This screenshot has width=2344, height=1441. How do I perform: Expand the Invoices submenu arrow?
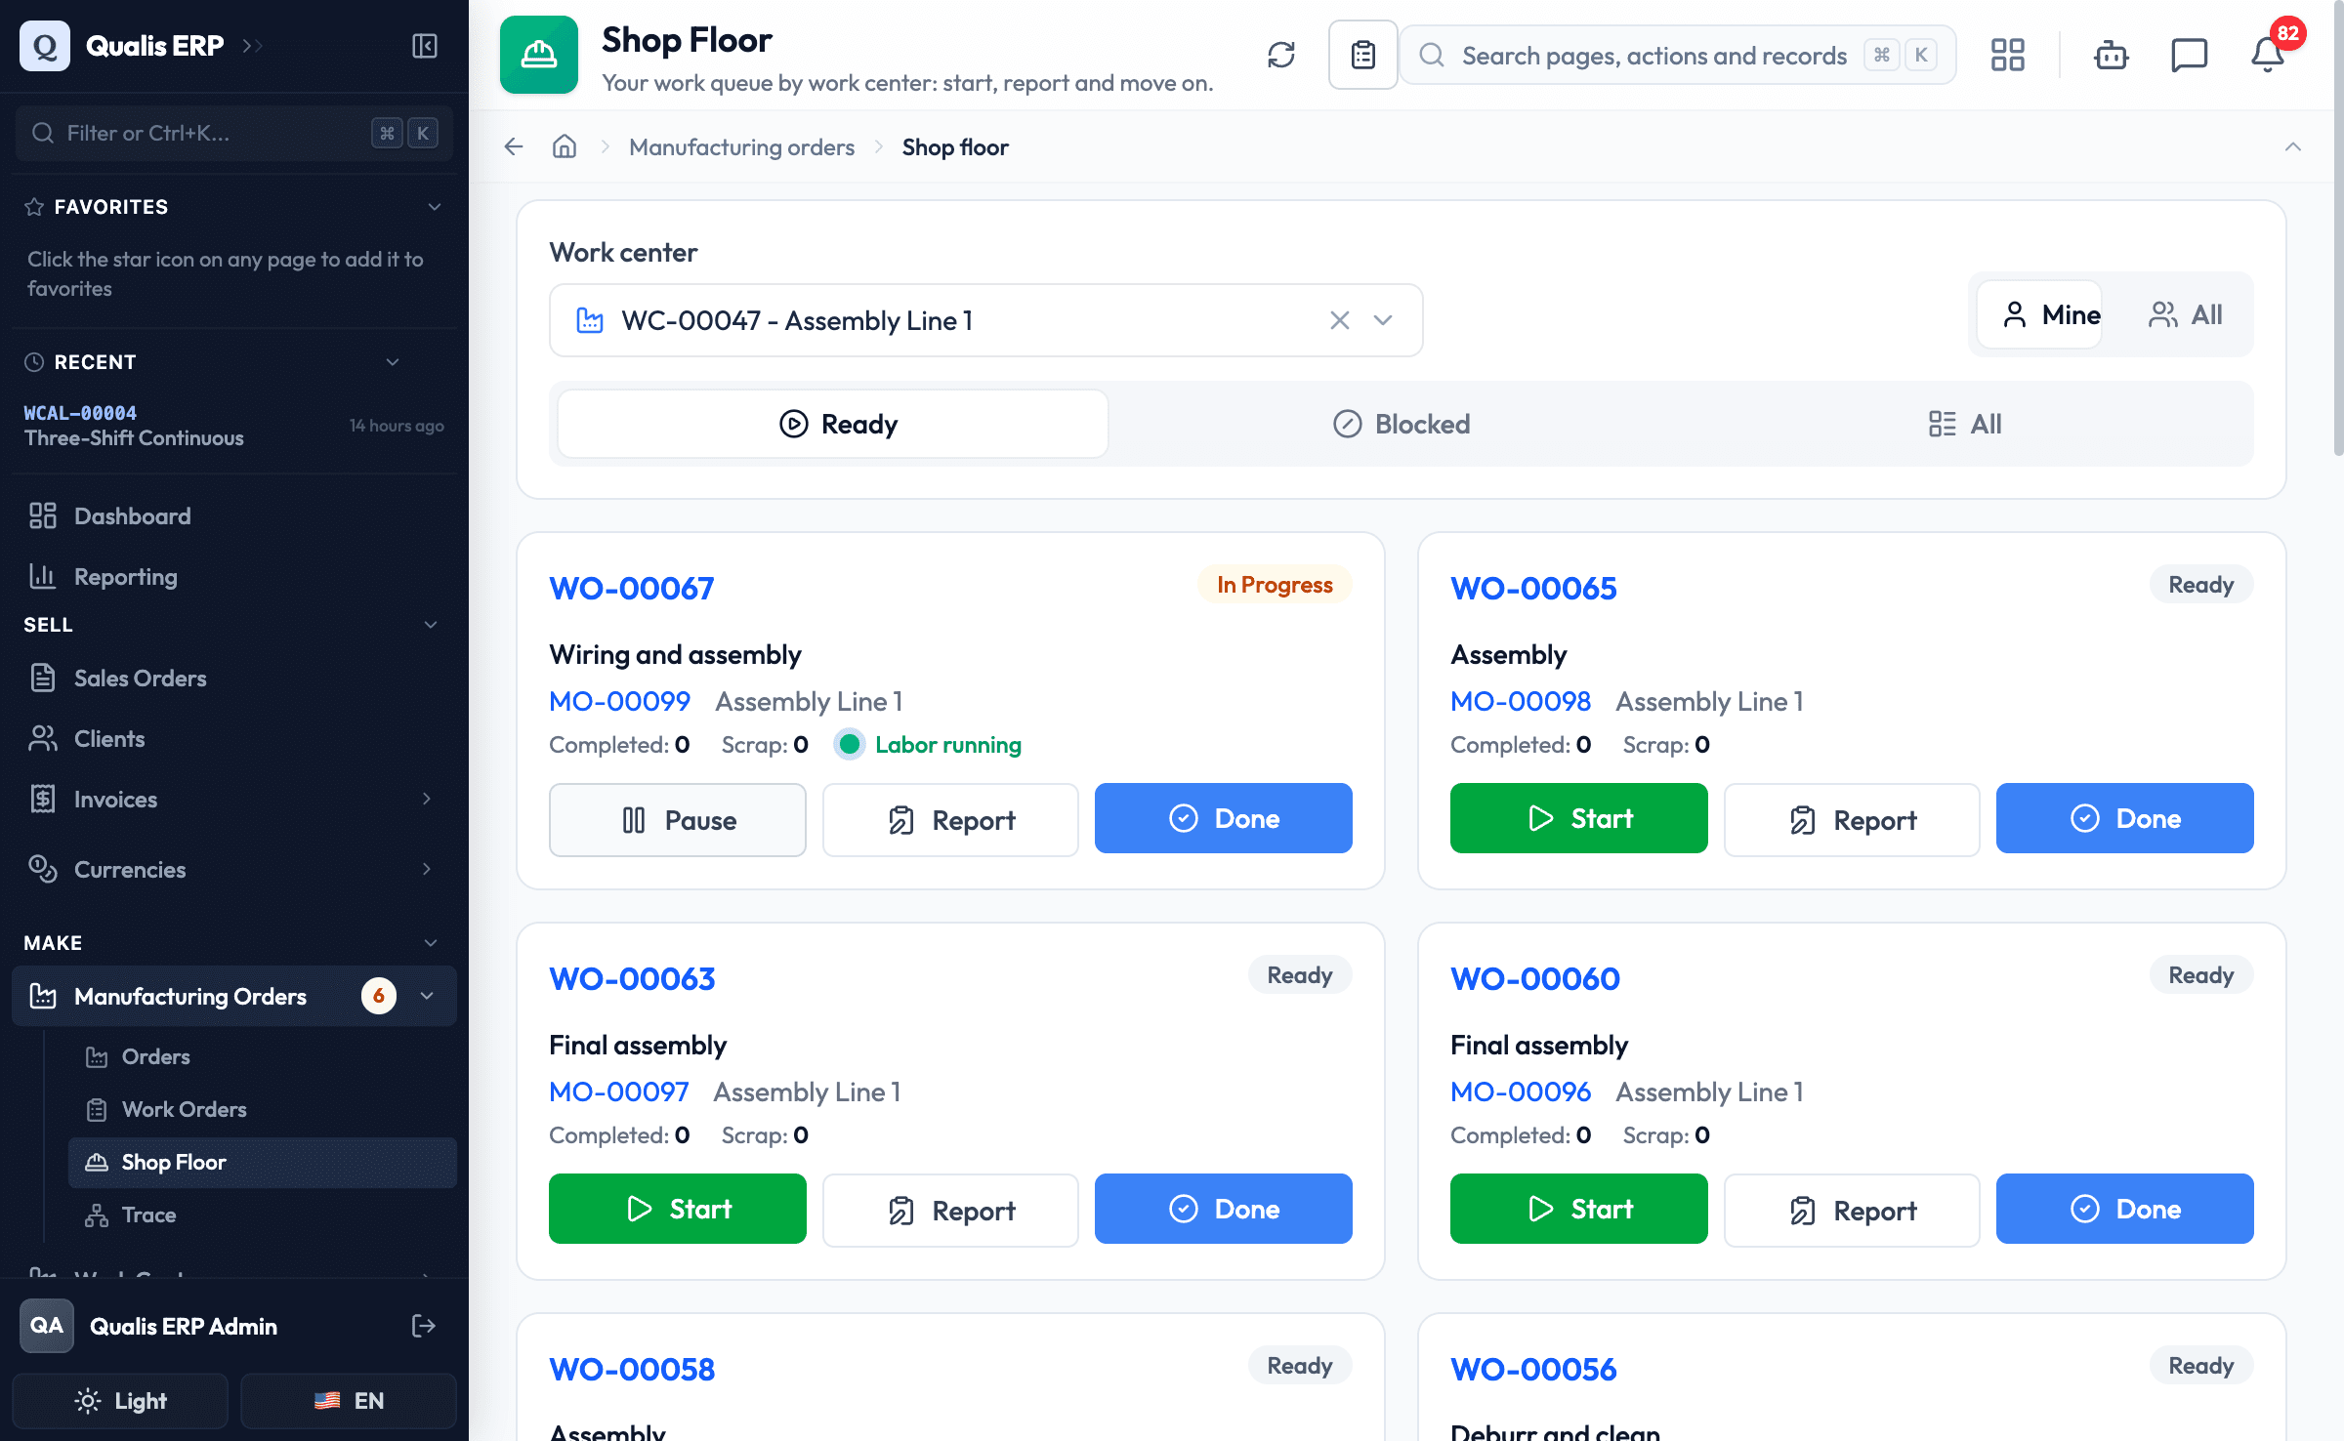coord(427,799)
